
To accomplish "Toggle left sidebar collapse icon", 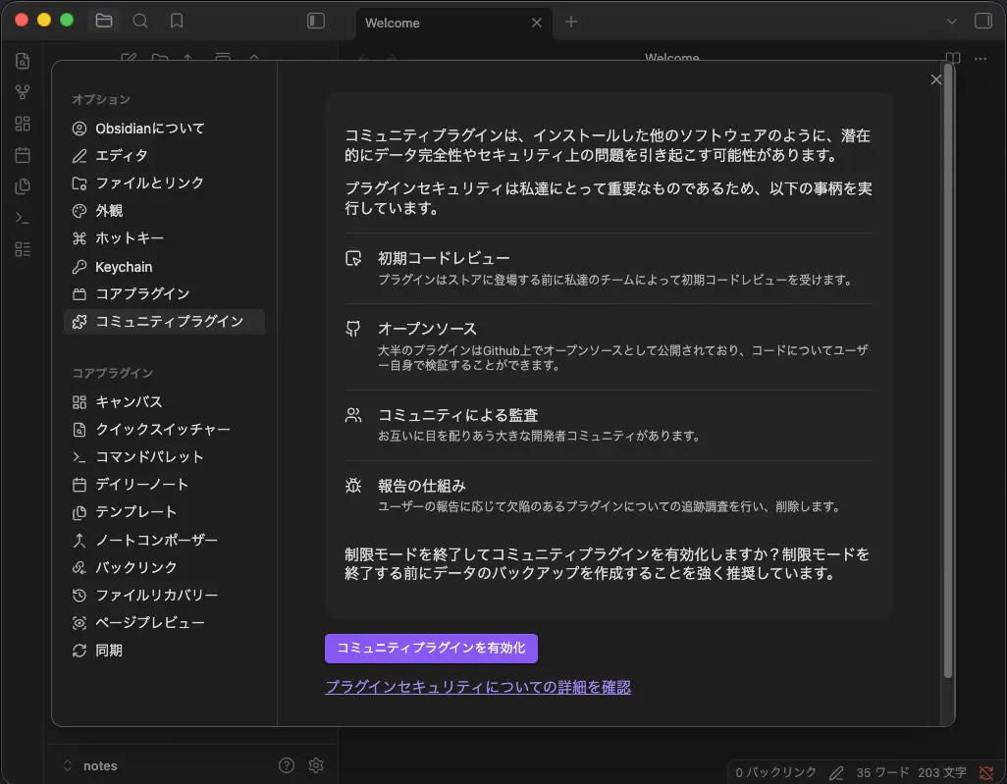I will pyautogui.click(x=316, y=22).
